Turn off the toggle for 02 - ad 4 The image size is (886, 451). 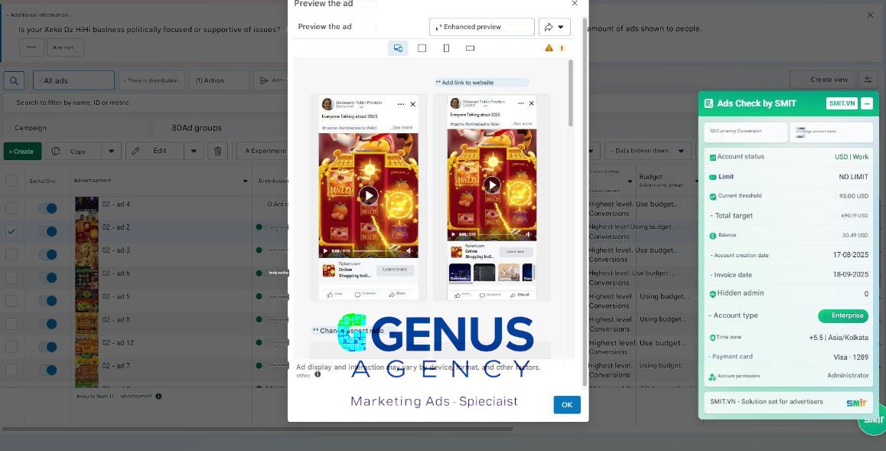coord(48,208)
